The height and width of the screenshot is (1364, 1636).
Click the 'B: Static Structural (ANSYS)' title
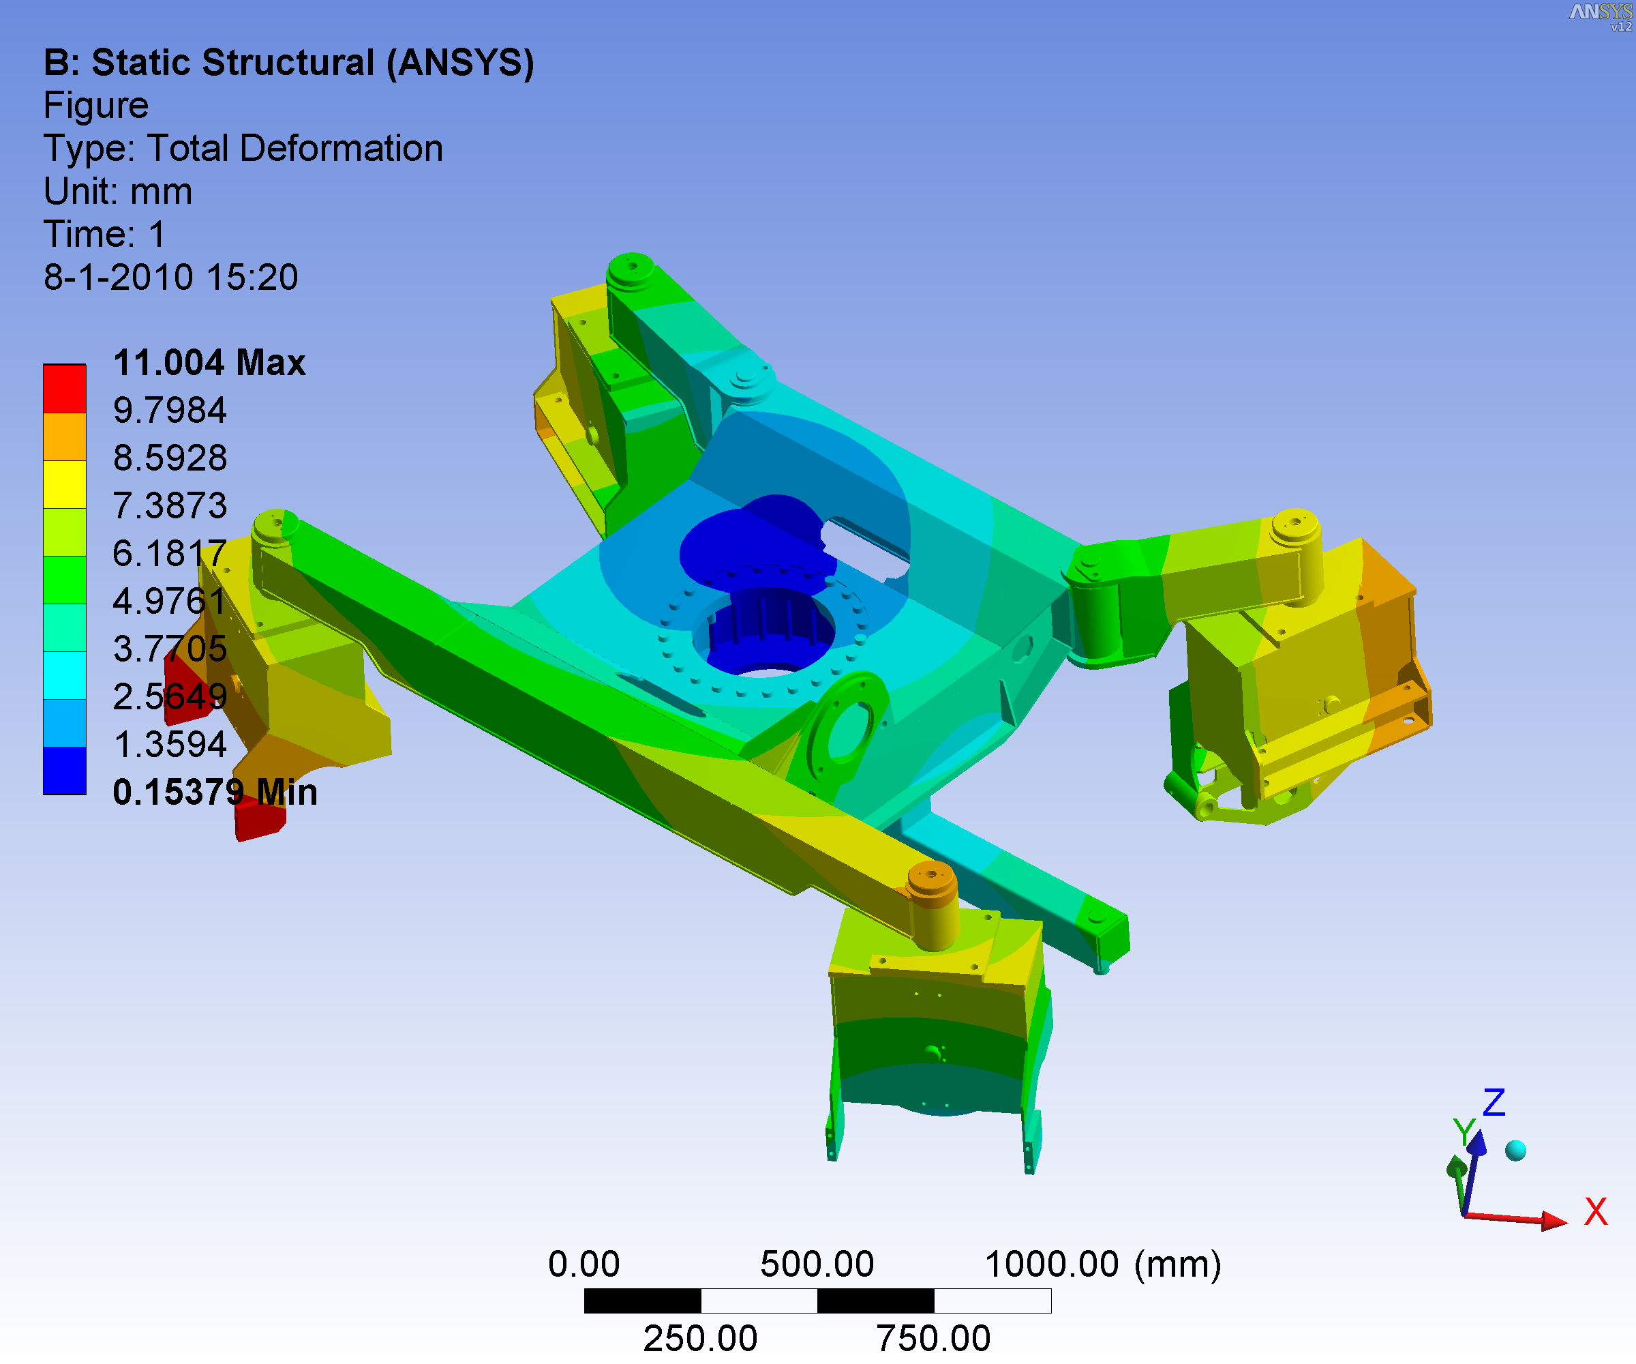288,62
